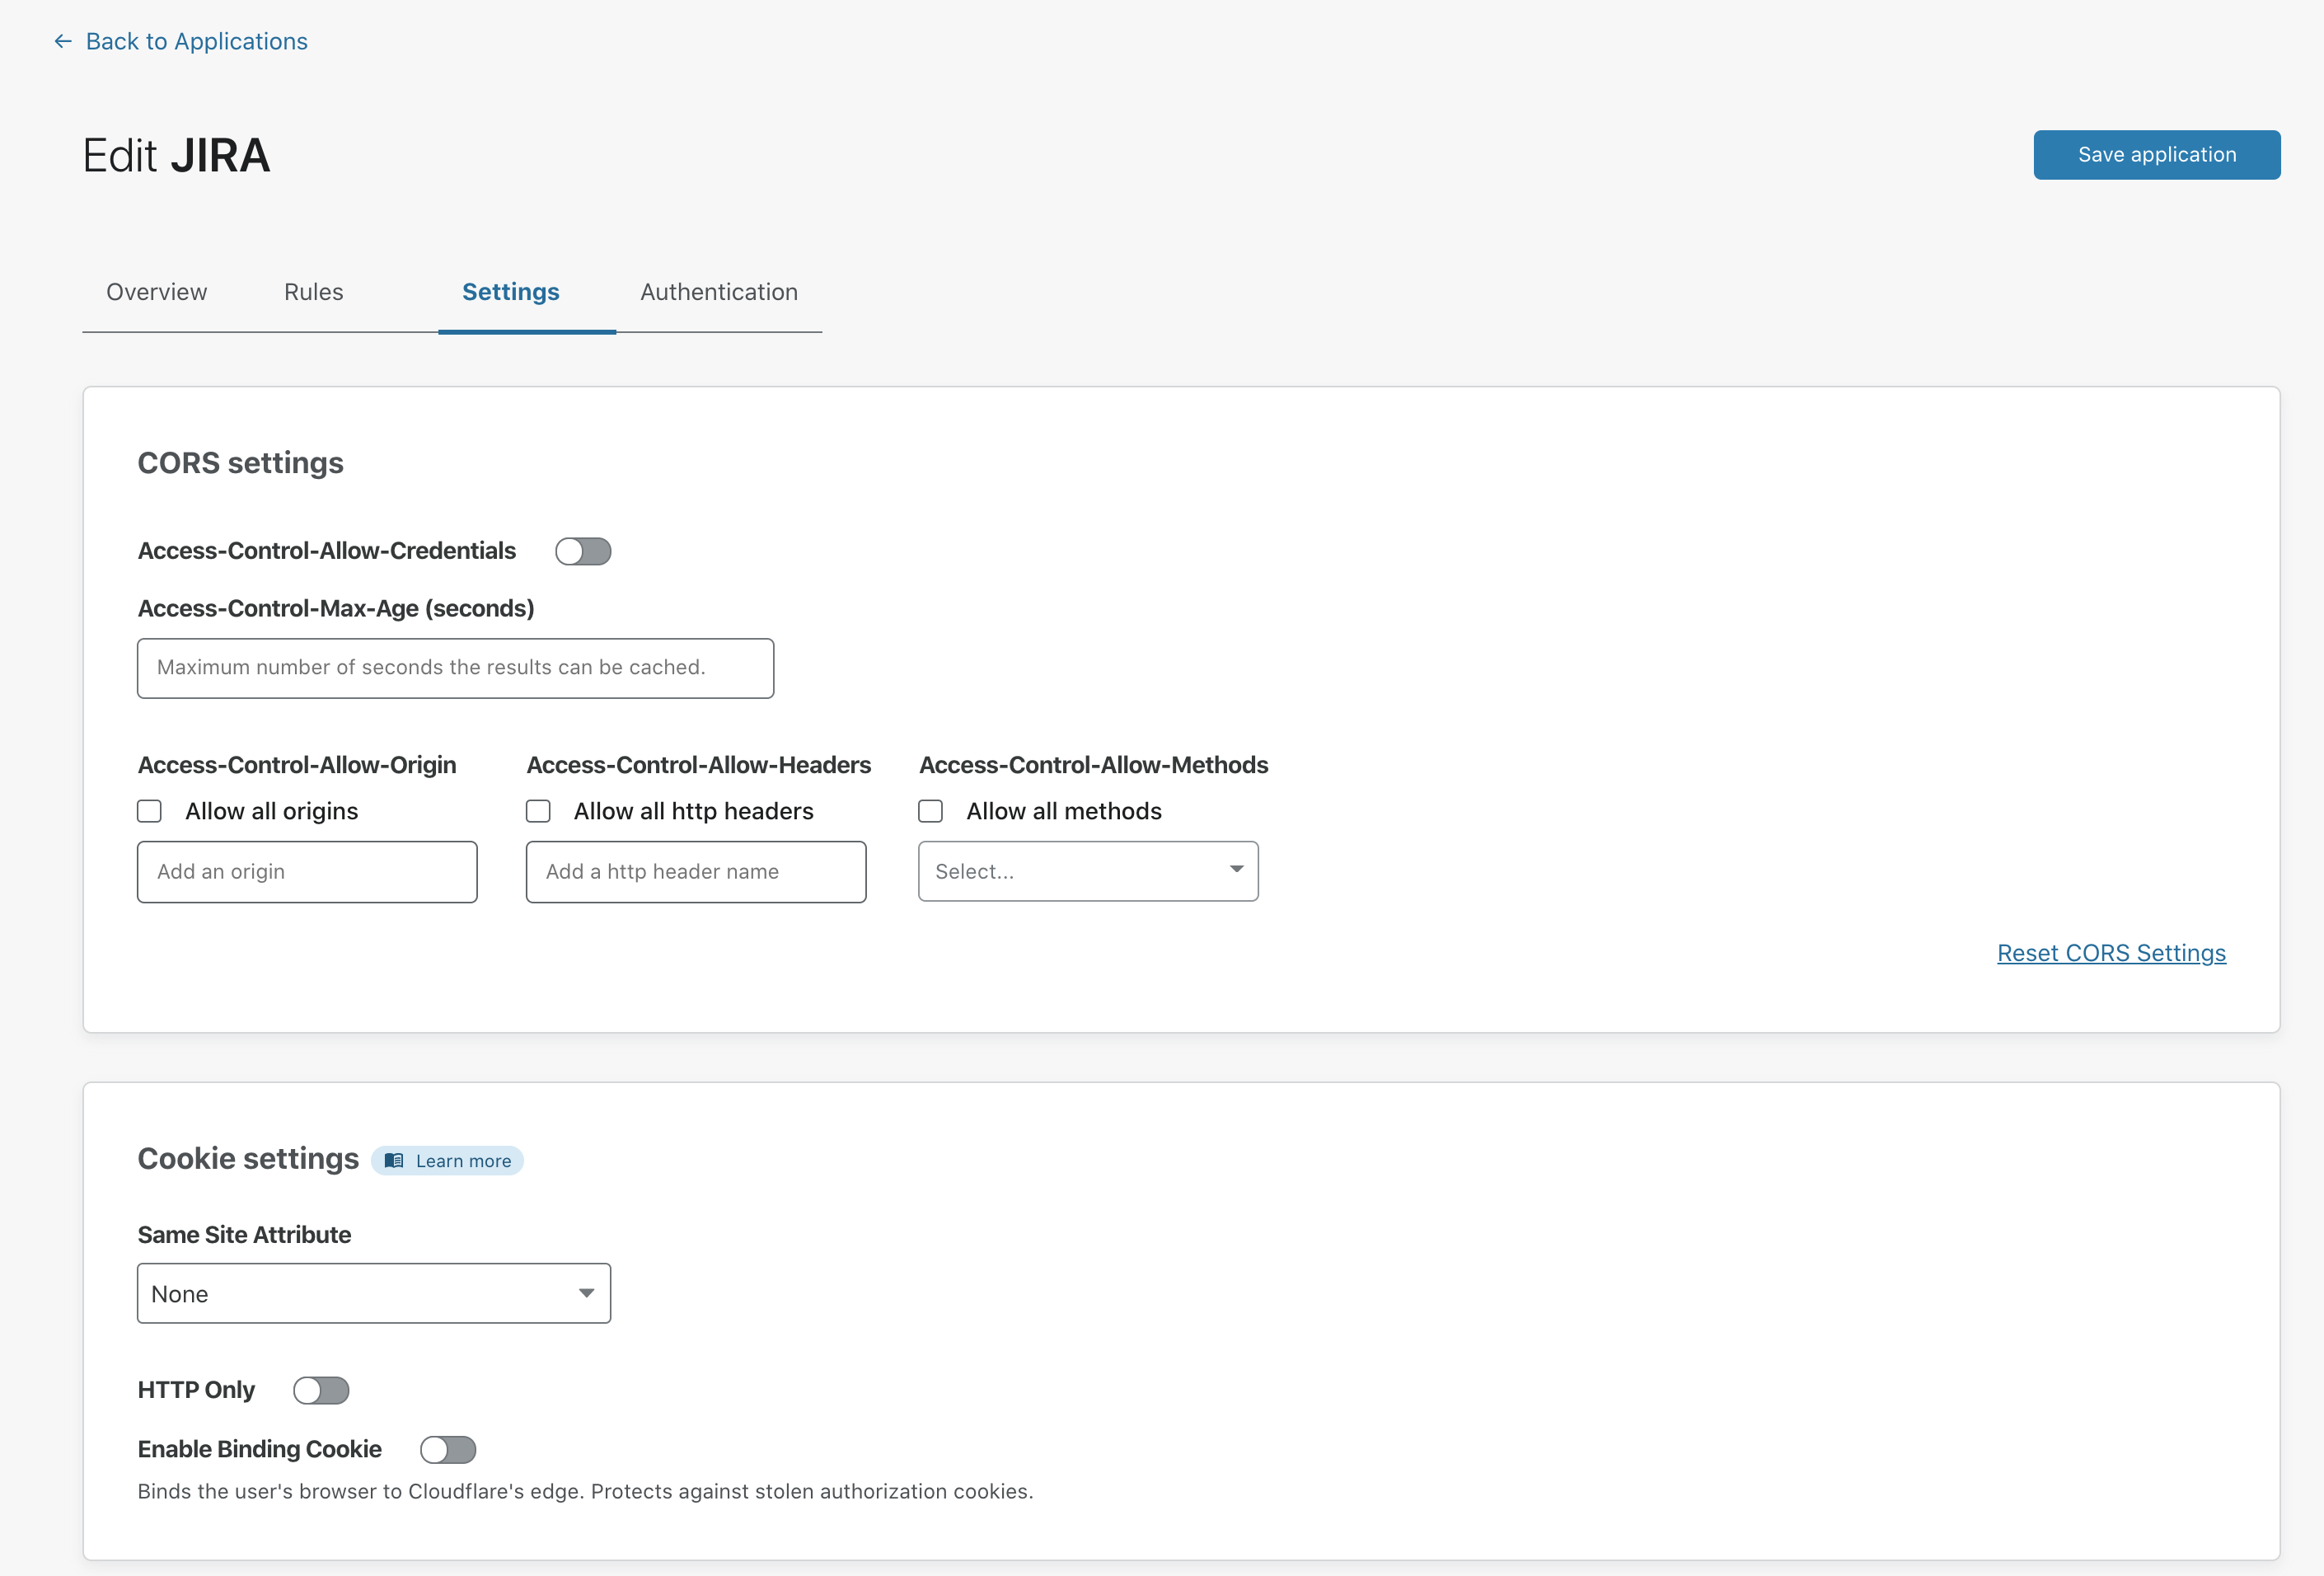
Task: Toggle Access-Control-Allow-Credentials on
Action: click(x=582, y=551)
